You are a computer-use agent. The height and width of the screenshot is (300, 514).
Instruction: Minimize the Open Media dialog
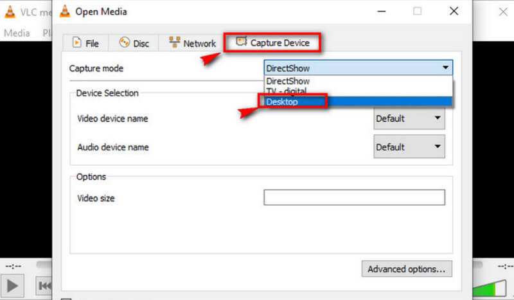[382, 12]
